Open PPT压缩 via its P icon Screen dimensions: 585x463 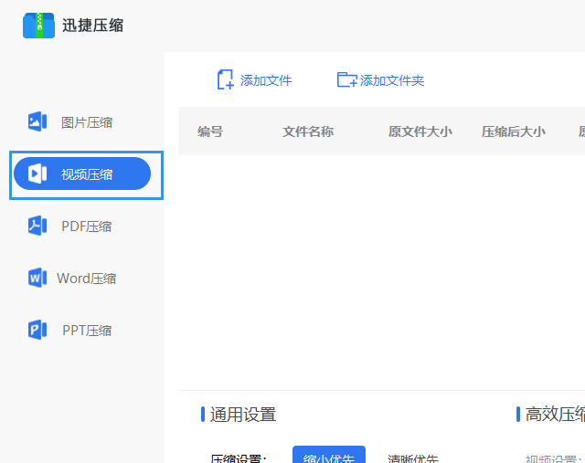coord(37,330)
